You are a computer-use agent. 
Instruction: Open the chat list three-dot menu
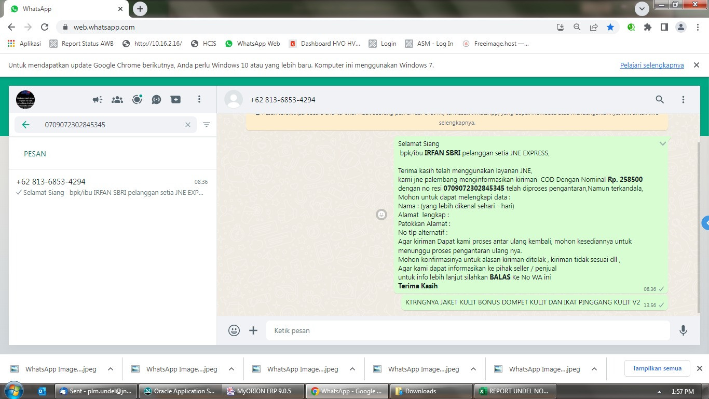tap(199, 99)
